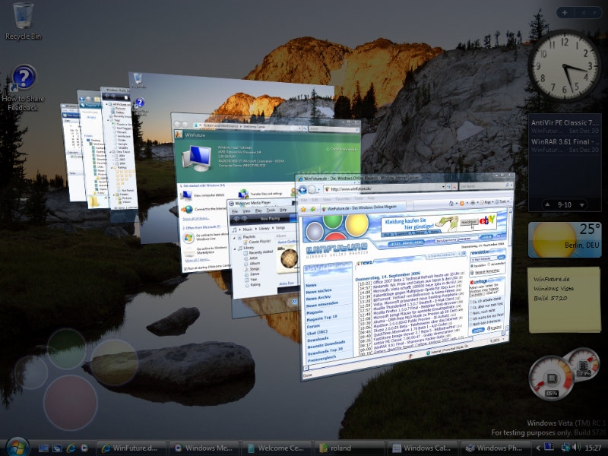Open How to Share Feedback shortcut
Image resolution: width=608 pixels, height=456 pixels.
point(24,88)
